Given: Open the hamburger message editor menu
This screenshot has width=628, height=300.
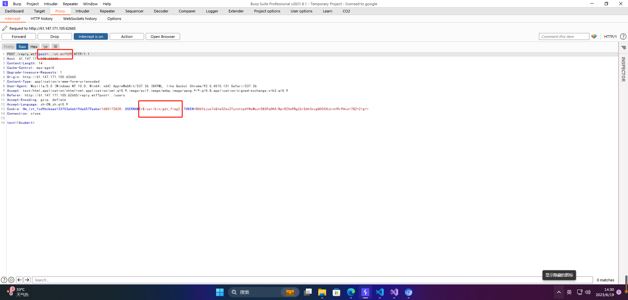Looking at the screenshot, I should coord(55,47).
